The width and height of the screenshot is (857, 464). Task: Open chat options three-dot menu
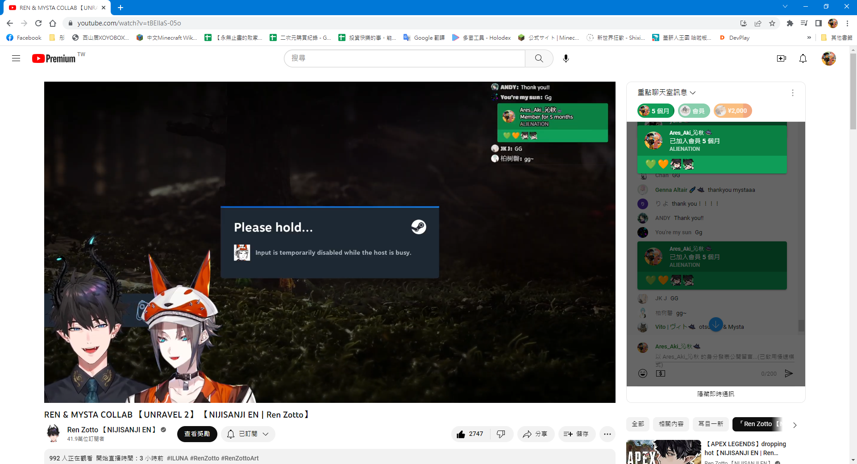point(792,93)
